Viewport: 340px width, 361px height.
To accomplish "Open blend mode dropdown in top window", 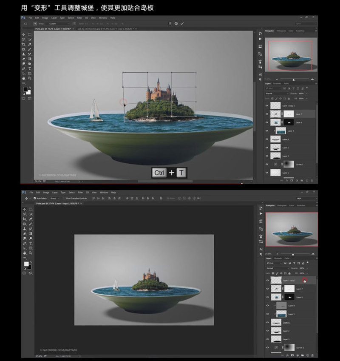I will pos(277,94).
